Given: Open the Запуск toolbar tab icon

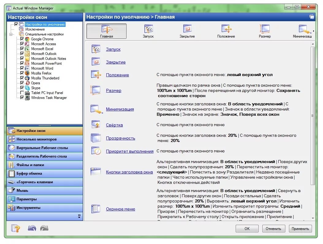Looking at the screenshot, I should (148, 29).
